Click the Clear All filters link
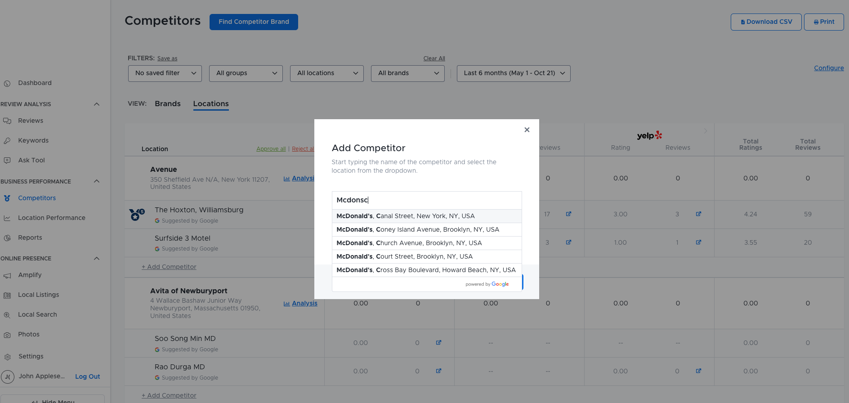Image resolution: width=849 pixels, height=403 pixels. [x=434, y=58]
